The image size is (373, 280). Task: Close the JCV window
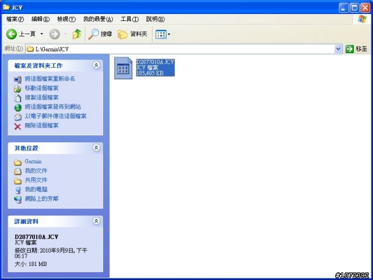[365, 8]
